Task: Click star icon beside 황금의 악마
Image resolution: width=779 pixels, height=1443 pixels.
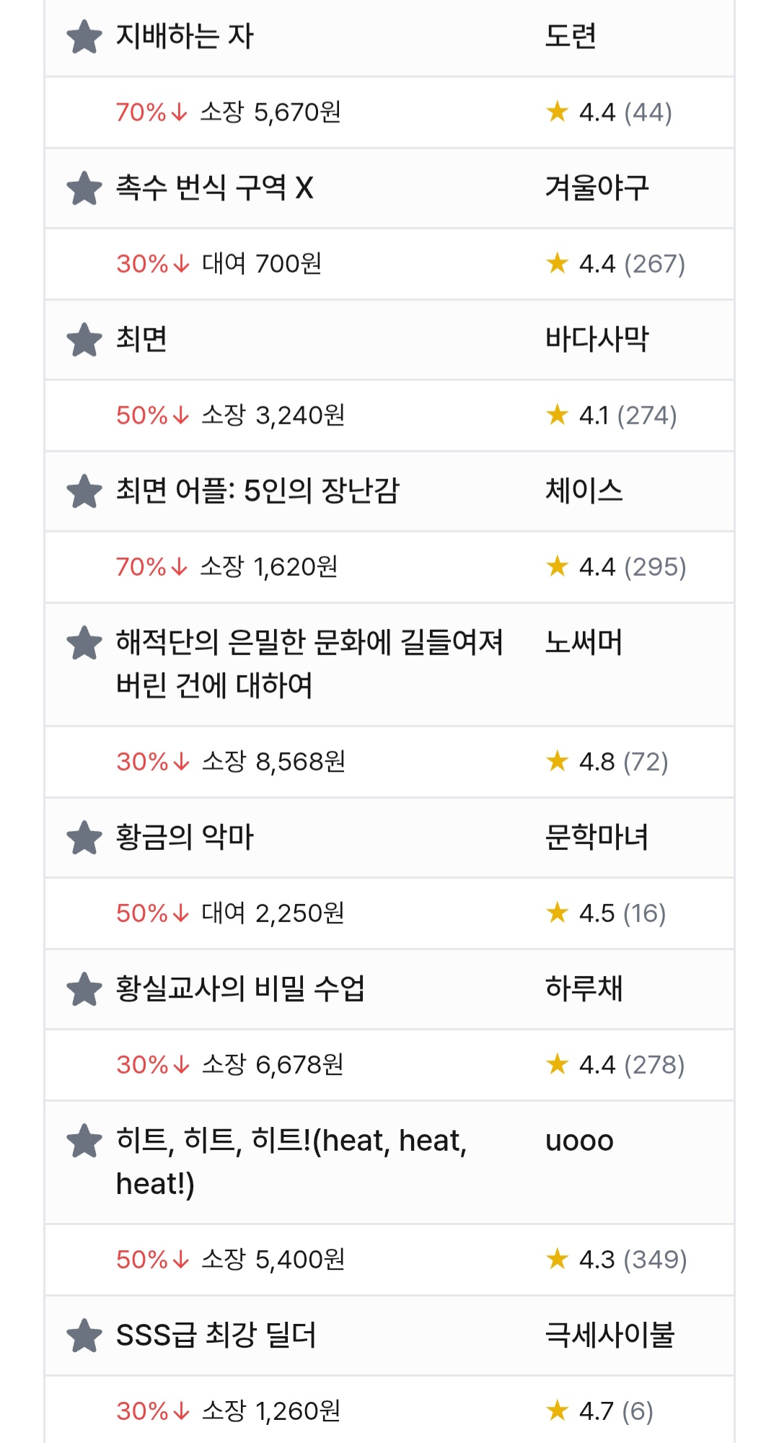Action: (84, 838)
